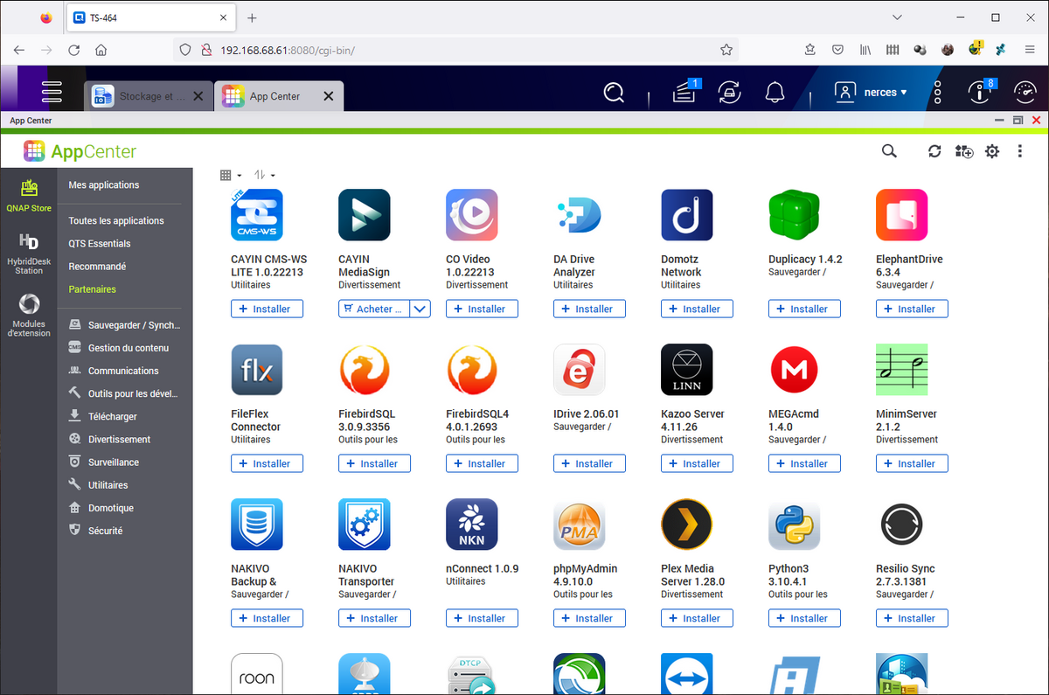Open the Sauvegarder / Synch... category
Viewport: 1049px width, 695px height.
[125, 325]
